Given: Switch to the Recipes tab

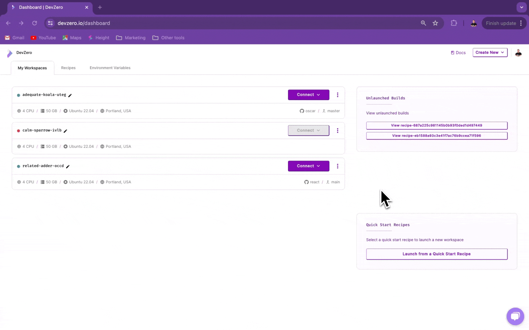Looking at the screenshot, I should pos(68,68).
